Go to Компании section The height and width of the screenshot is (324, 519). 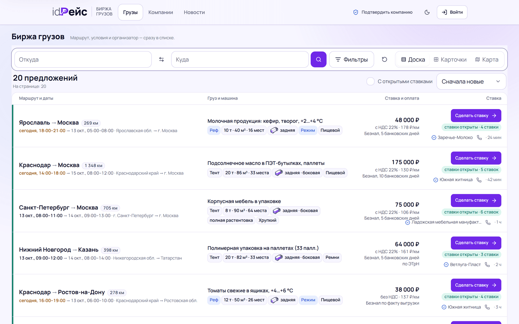pyautogui.click(x=161, y=12)
